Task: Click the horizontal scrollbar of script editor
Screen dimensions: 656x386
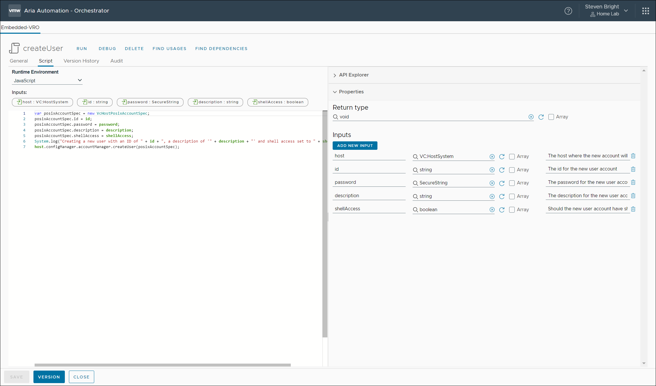Action: pos(162,365)
